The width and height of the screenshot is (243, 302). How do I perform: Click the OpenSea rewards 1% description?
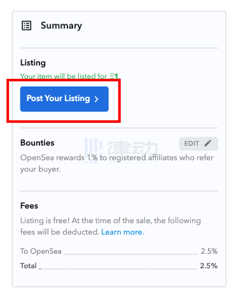(x=117, y=163)
